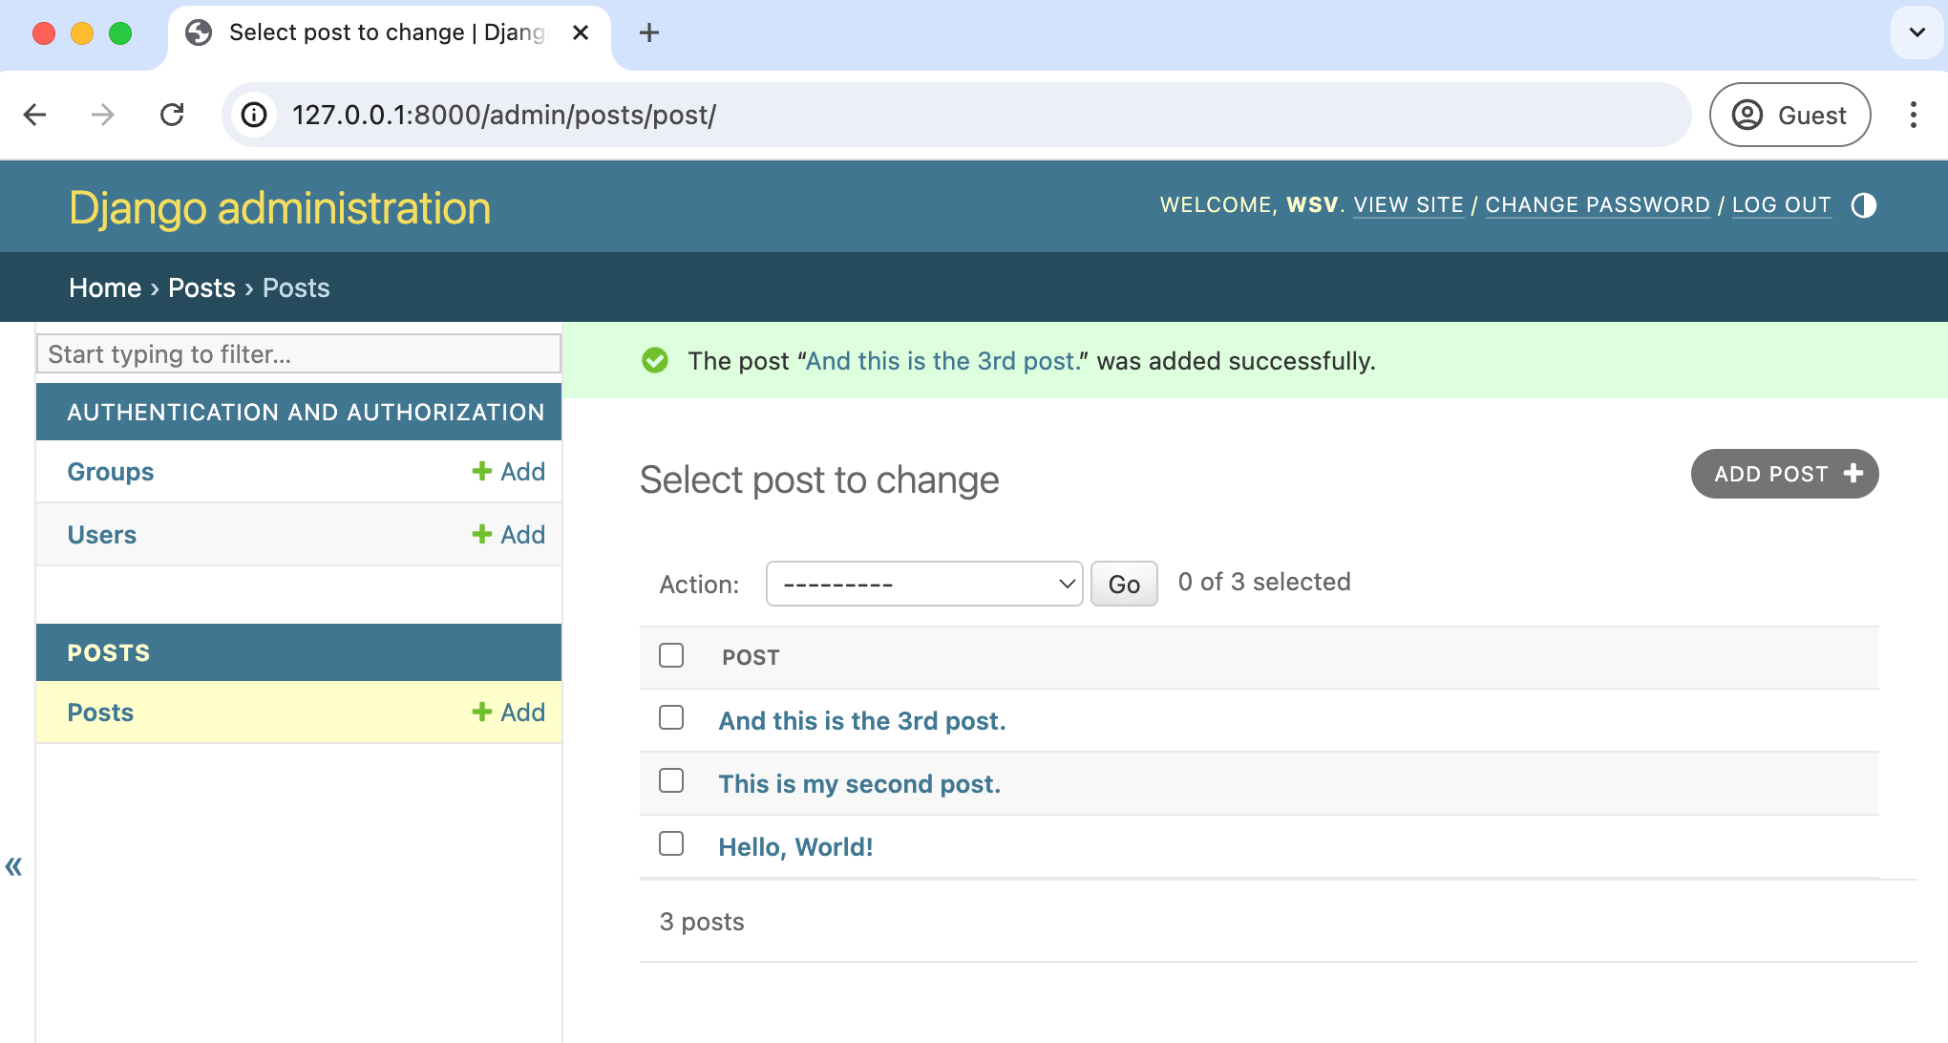Toggle the select-all posts checkbox

click(671, 655)
